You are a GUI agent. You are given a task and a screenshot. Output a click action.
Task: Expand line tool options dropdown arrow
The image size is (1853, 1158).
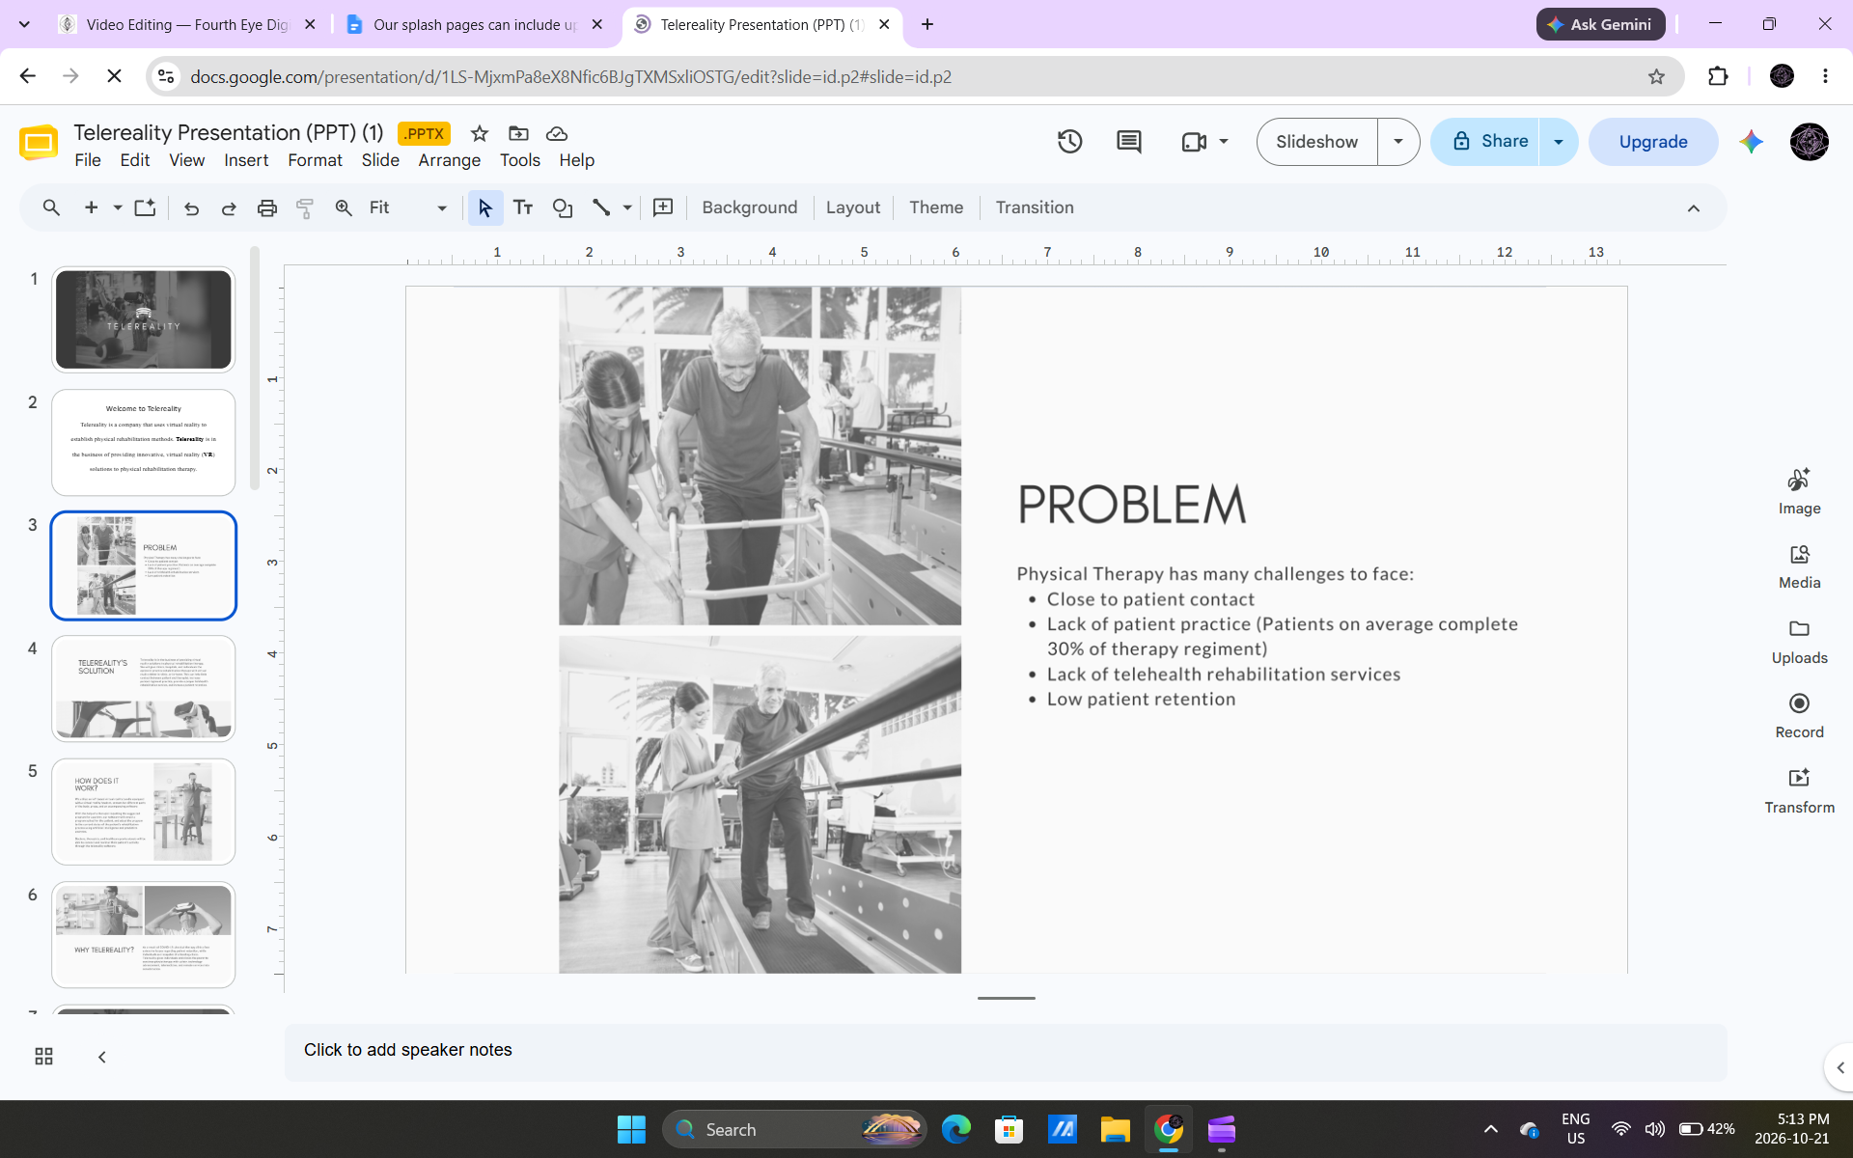[x=627, y=207]
